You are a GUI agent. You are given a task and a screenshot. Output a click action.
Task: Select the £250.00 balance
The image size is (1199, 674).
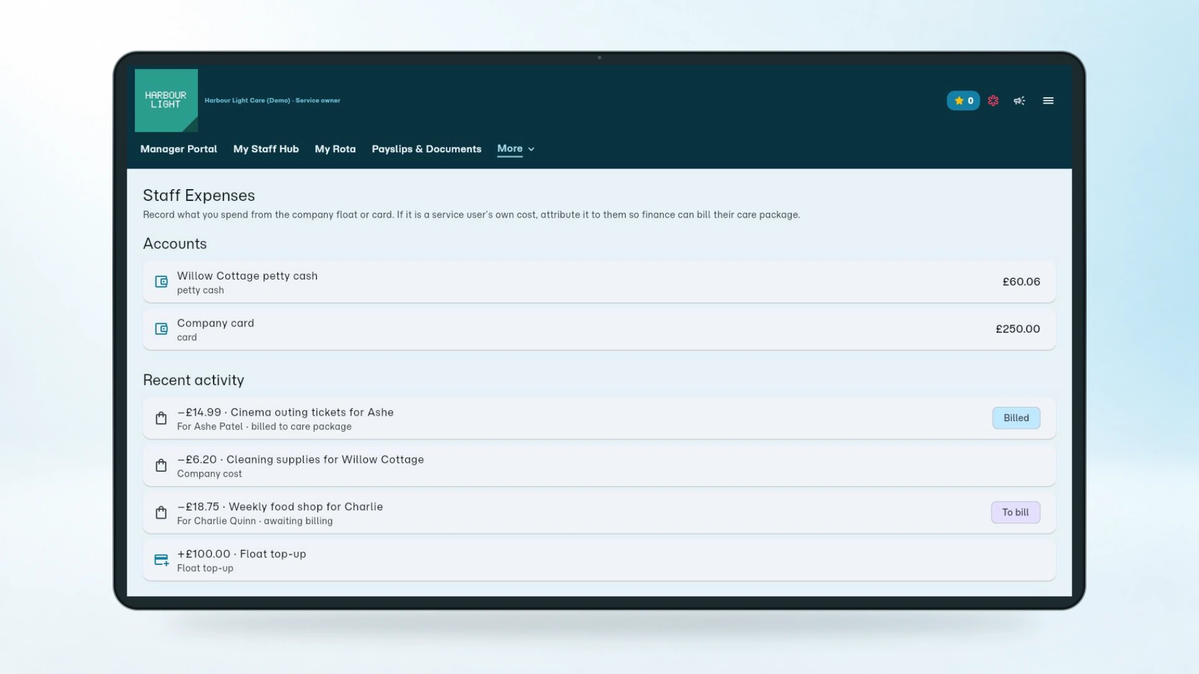(1017, 329)
